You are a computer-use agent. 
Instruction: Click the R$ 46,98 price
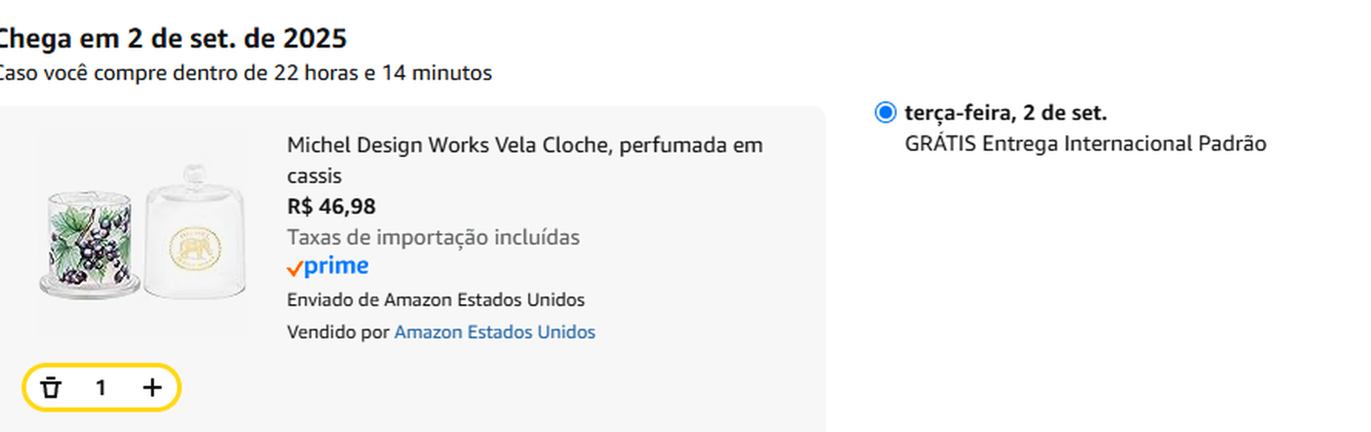[331, 206]
